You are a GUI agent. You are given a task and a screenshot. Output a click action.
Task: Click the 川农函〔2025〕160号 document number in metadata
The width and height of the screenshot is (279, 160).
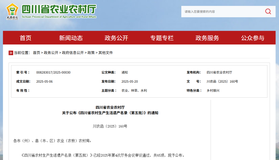pyautogui.click(x=222, y=82)
